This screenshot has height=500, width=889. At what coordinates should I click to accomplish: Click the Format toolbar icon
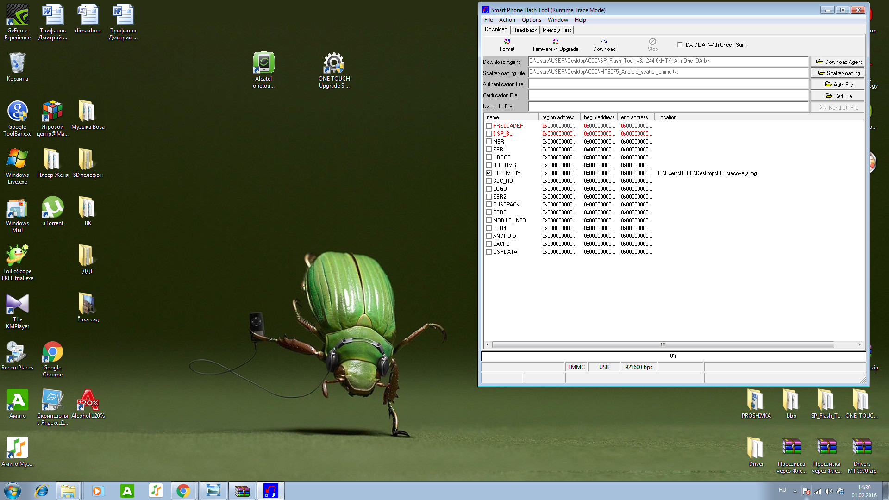(x=507, y=42)
